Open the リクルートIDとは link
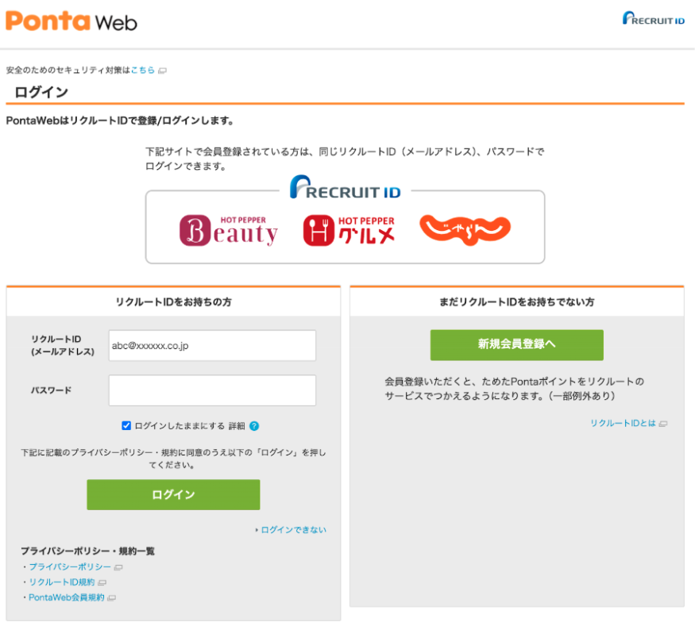 pos(623,423)
